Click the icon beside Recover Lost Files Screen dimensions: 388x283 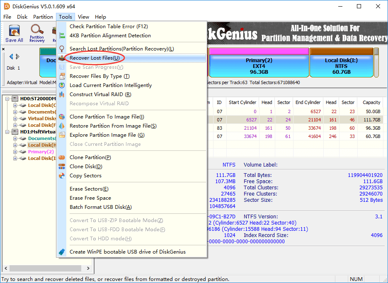62,58
